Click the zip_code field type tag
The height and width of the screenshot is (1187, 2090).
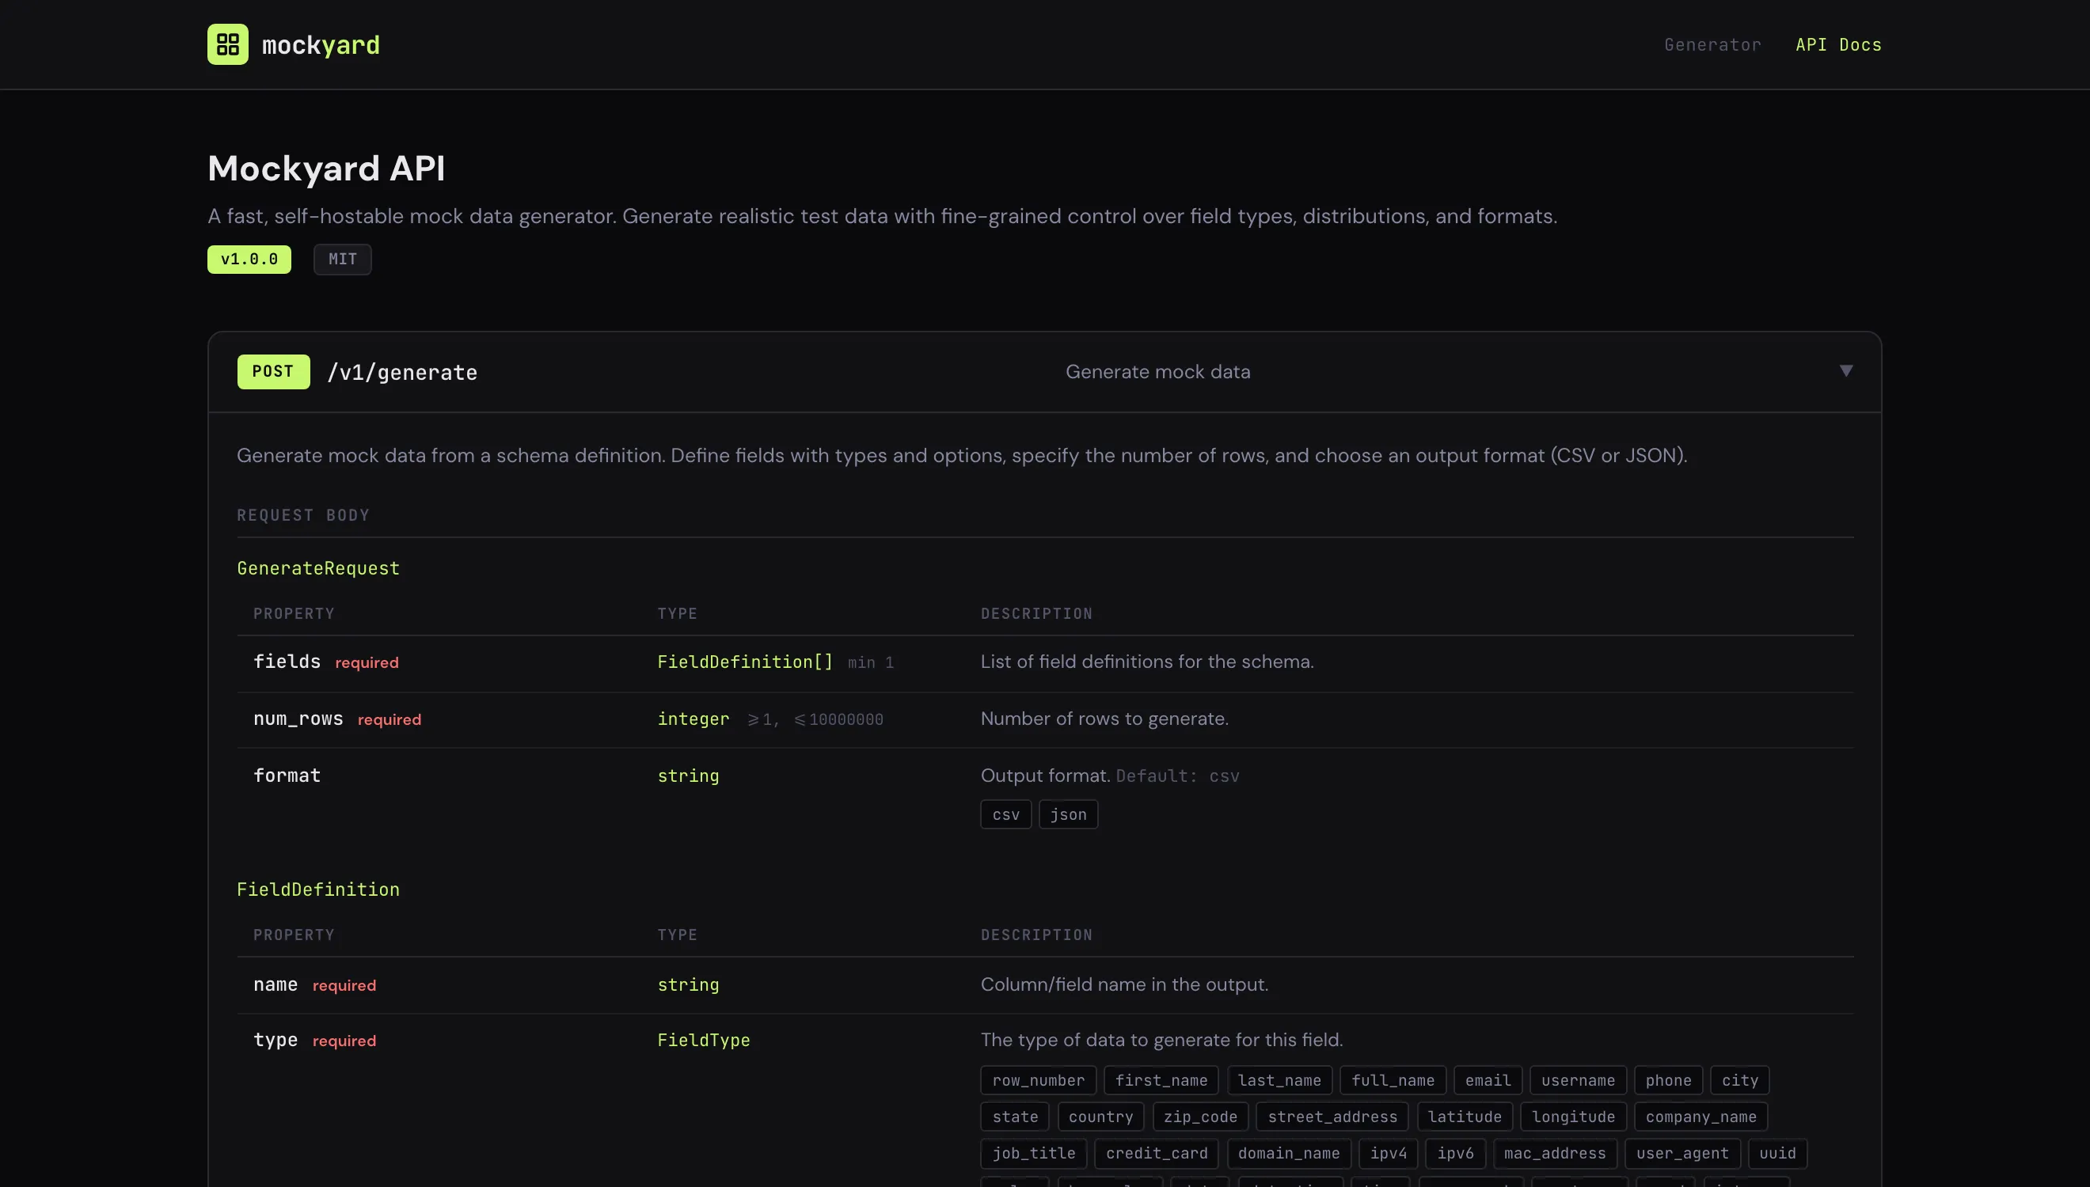tap(1200, 1117)
